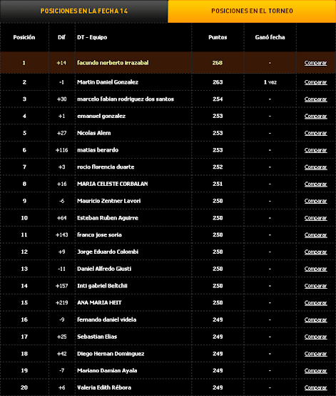Click Comparar link for Nicolas Alem
The image size is (336, 396).
tap(315, 133)
